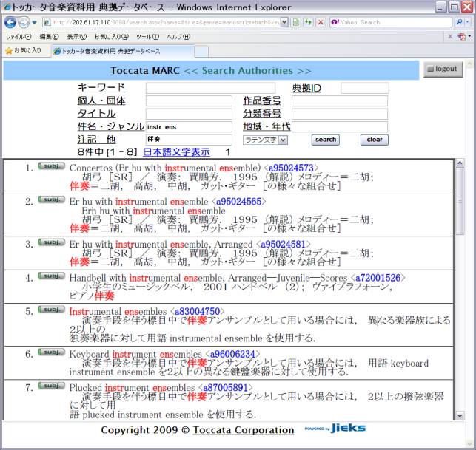Click the 注記 他 label link
Screen dimensions: 476x450
pyautogui.click(x=96, y=140)
